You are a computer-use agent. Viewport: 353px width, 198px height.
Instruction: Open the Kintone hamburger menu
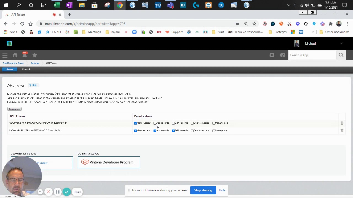point(5,55)
